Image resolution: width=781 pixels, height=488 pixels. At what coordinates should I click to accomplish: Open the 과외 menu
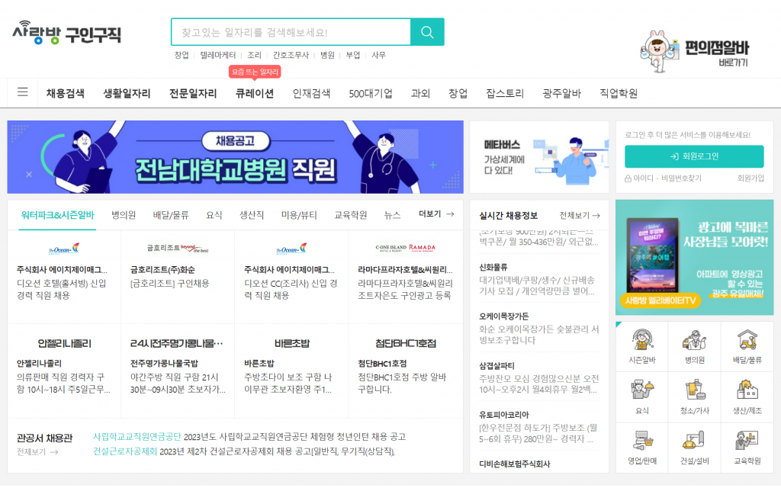(x=420, y=93)
